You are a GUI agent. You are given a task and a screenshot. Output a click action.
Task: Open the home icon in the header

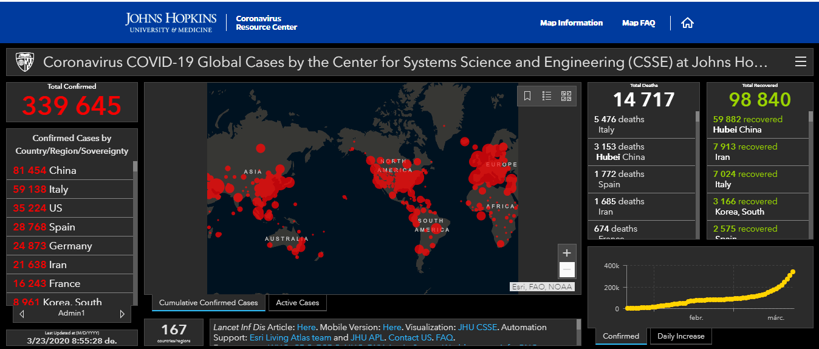pos(687,23)
